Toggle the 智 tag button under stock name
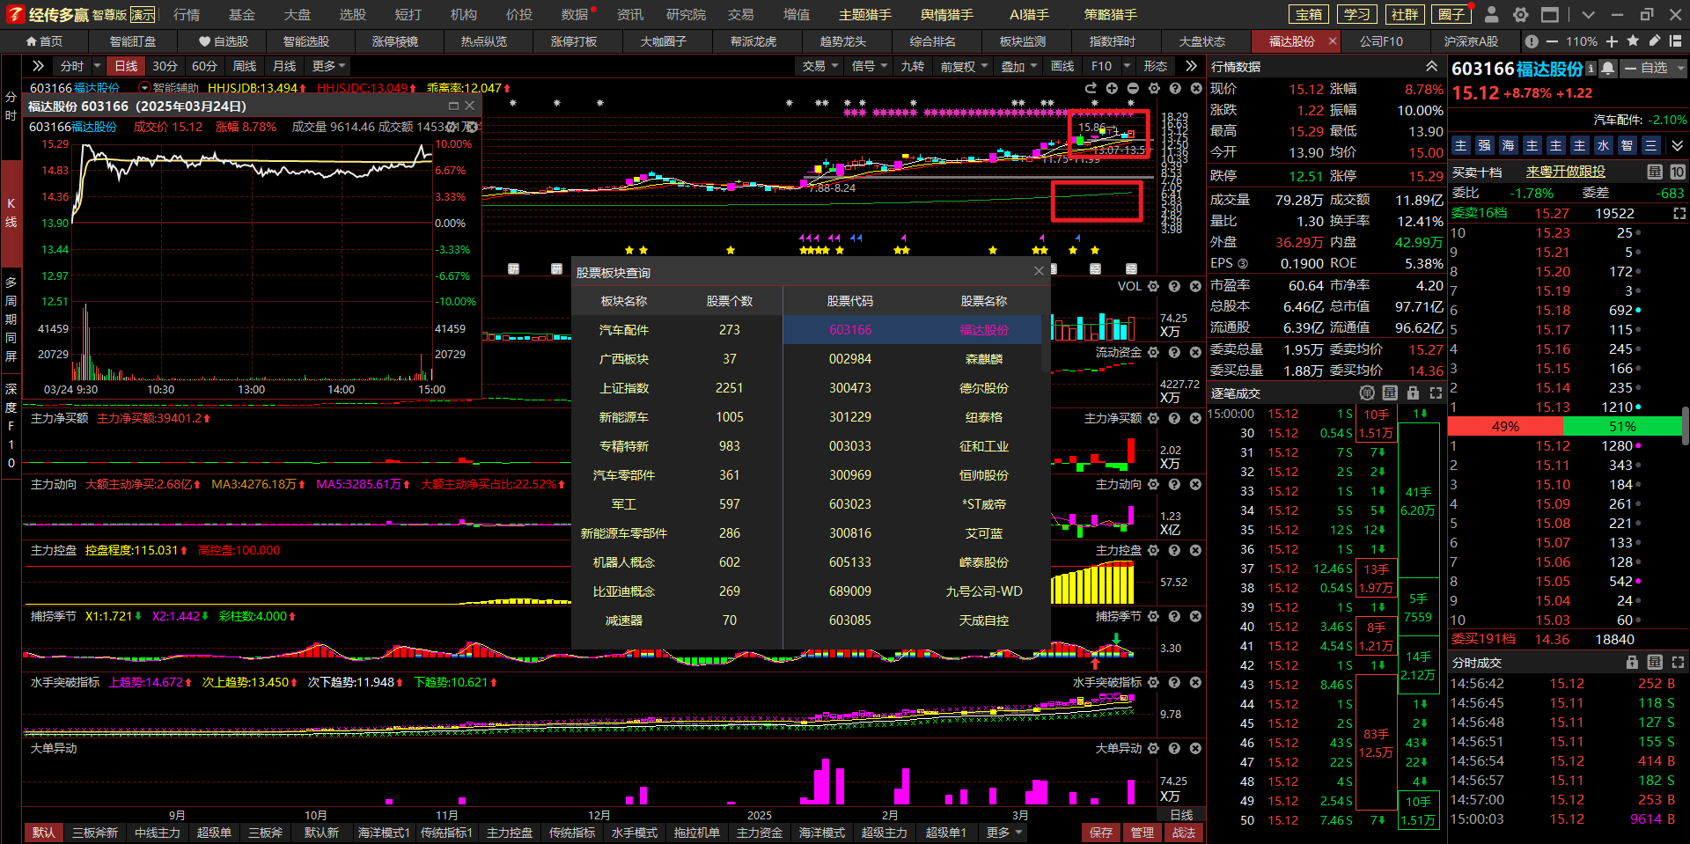The width and height of the screenshot is (1690, 844). pos(1627,145)
